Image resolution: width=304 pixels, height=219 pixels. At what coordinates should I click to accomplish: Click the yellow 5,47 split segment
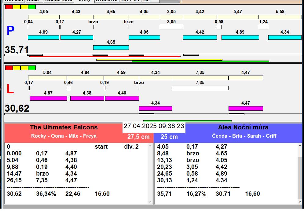coord(238,17)
